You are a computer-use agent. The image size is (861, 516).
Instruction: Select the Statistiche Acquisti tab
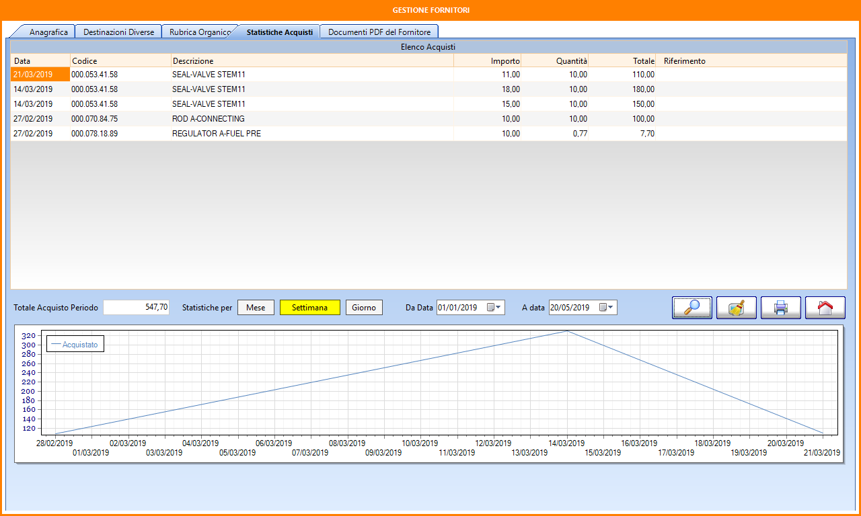tap(279, 32)
